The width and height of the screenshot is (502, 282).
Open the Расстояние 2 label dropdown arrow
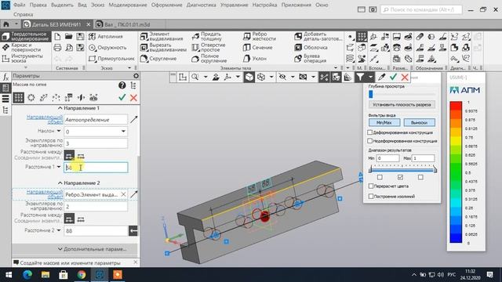(59, 230)
